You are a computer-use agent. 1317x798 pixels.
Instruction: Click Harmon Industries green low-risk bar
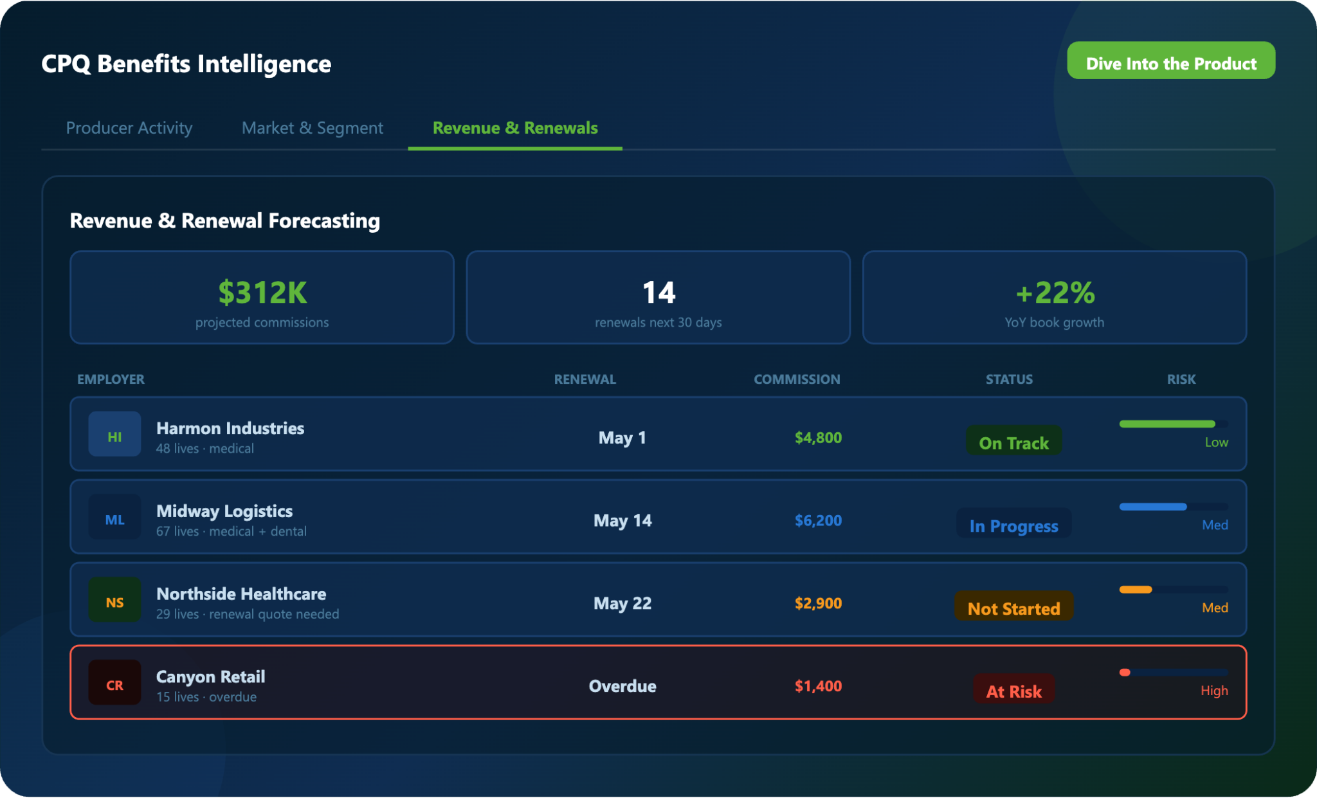pyautogui.click(x=1167, y=424)
